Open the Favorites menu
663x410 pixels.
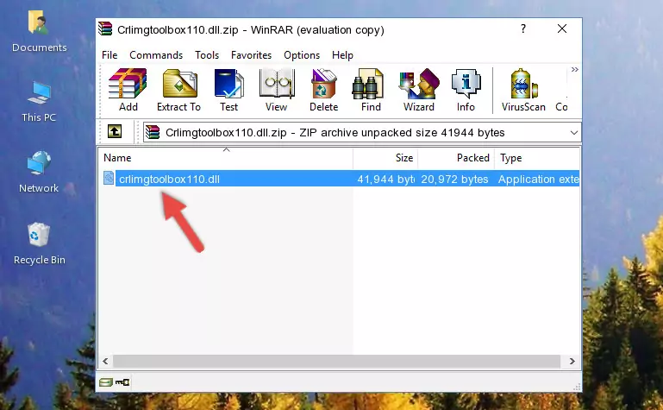[x=251, y=55]
